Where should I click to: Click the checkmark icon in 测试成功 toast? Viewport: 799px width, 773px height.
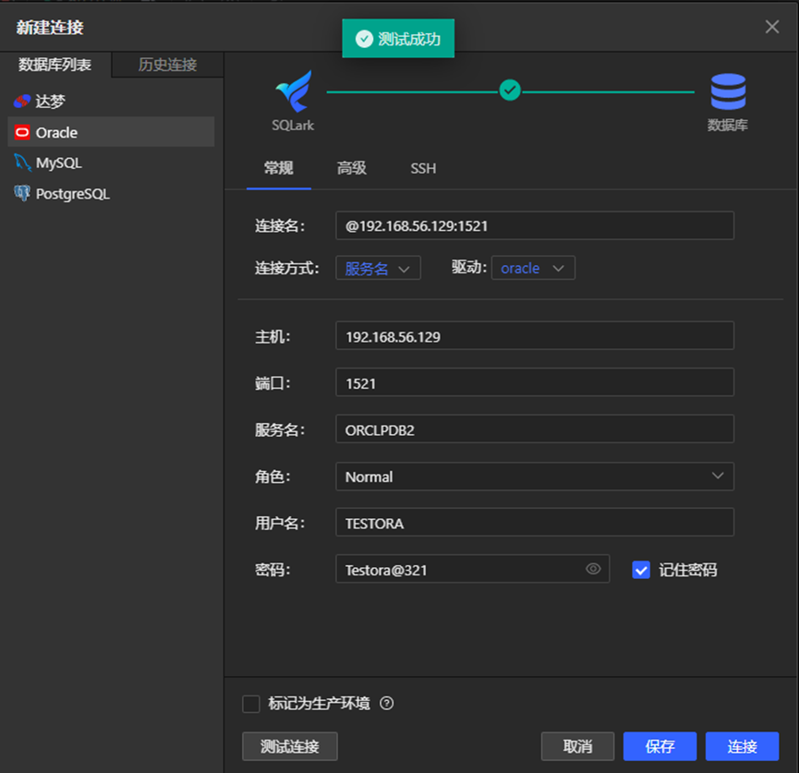coord(364,39)
